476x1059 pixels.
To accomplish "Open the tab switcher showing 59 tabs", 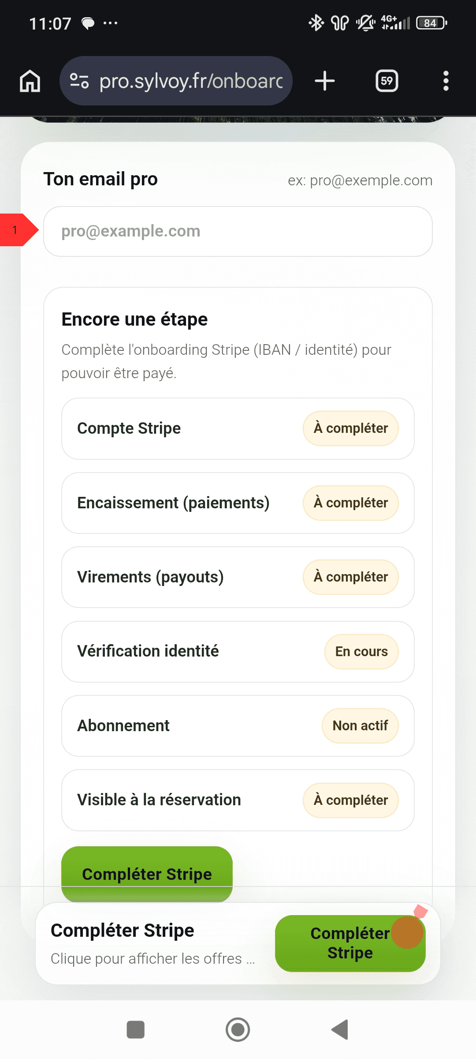I will tap(387, 81).
